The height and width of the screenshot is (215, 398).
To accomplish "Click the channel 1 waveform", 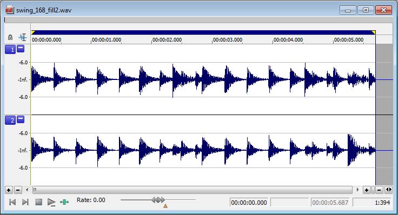I will pos(203,79).
